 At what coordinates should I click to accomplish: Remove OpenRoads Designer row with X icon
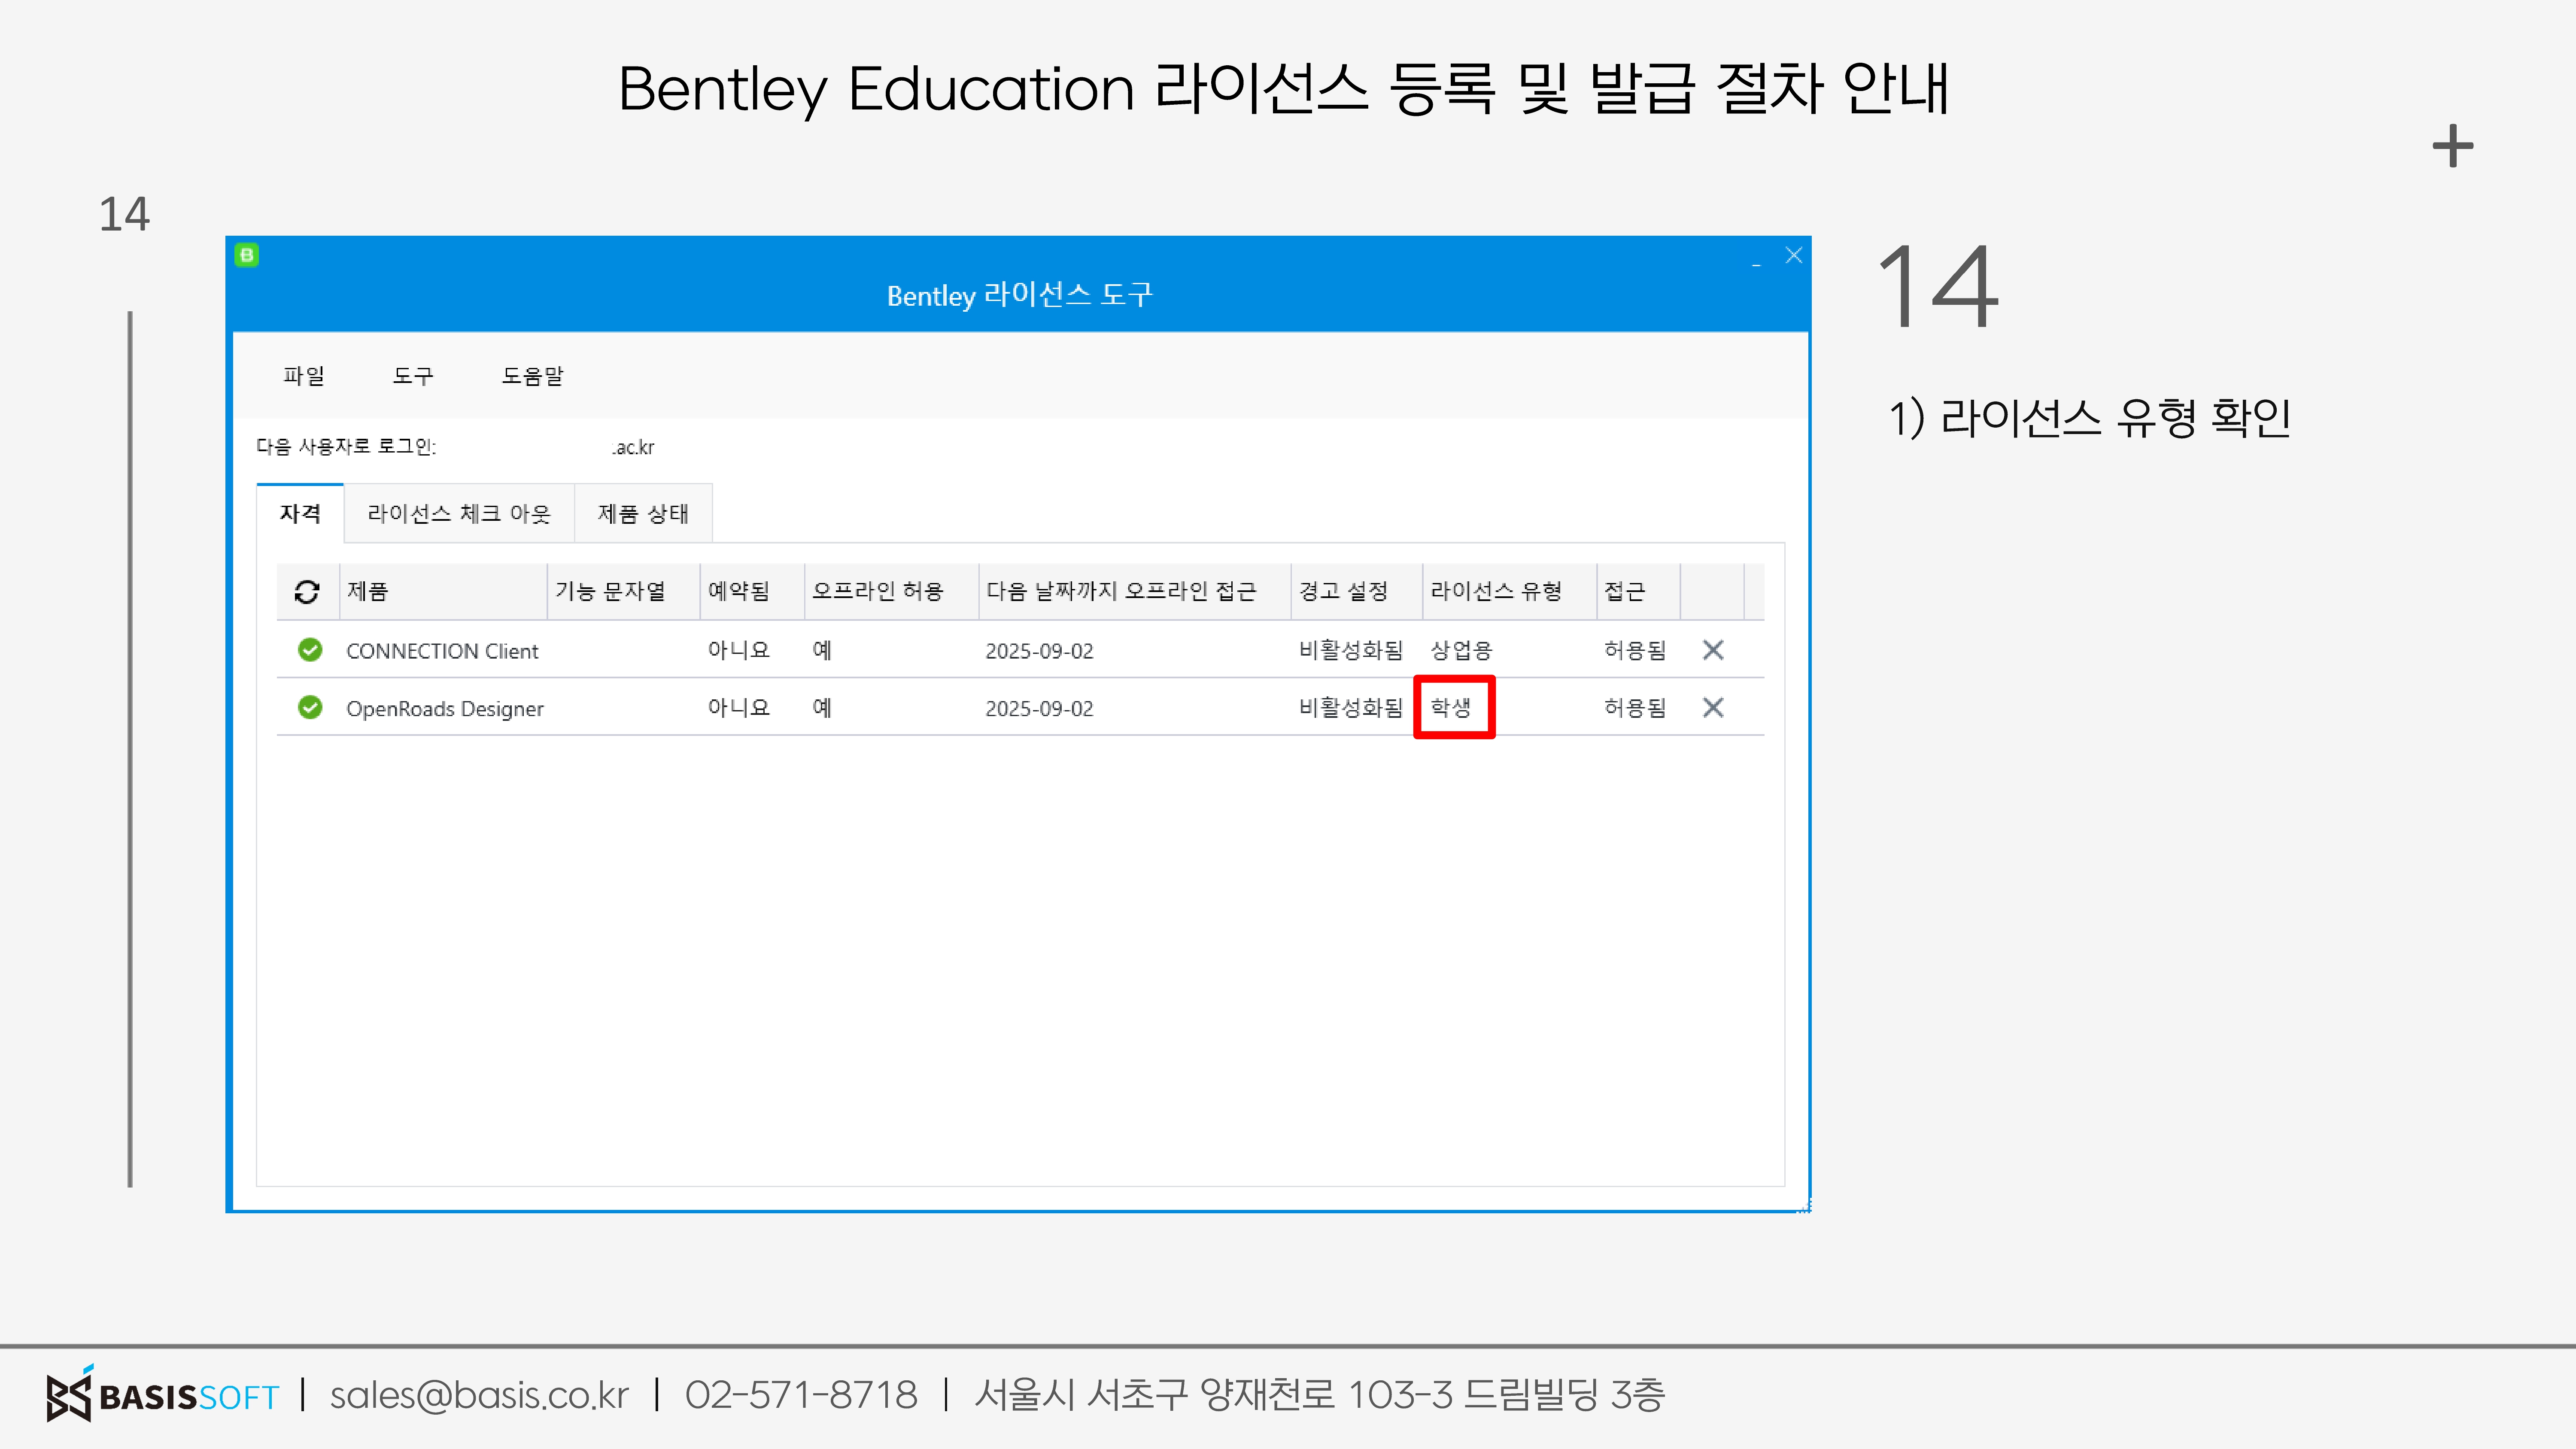1713,708
